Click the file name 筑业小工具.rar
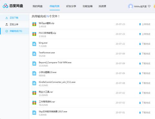 coord(46,92)
